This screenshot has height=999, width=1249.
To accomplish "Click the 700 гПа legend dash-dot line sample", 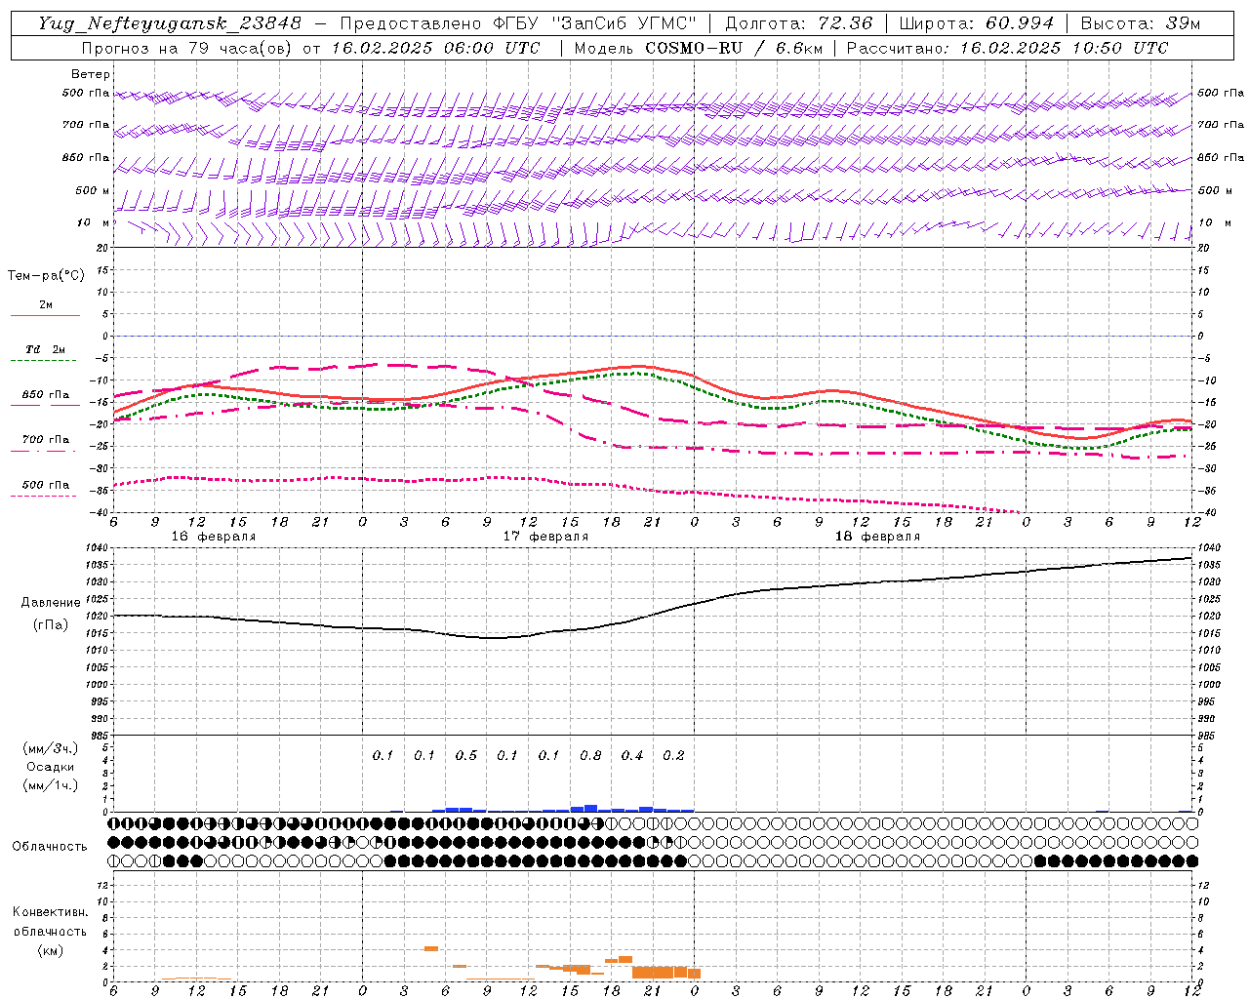I will (43, 451).
